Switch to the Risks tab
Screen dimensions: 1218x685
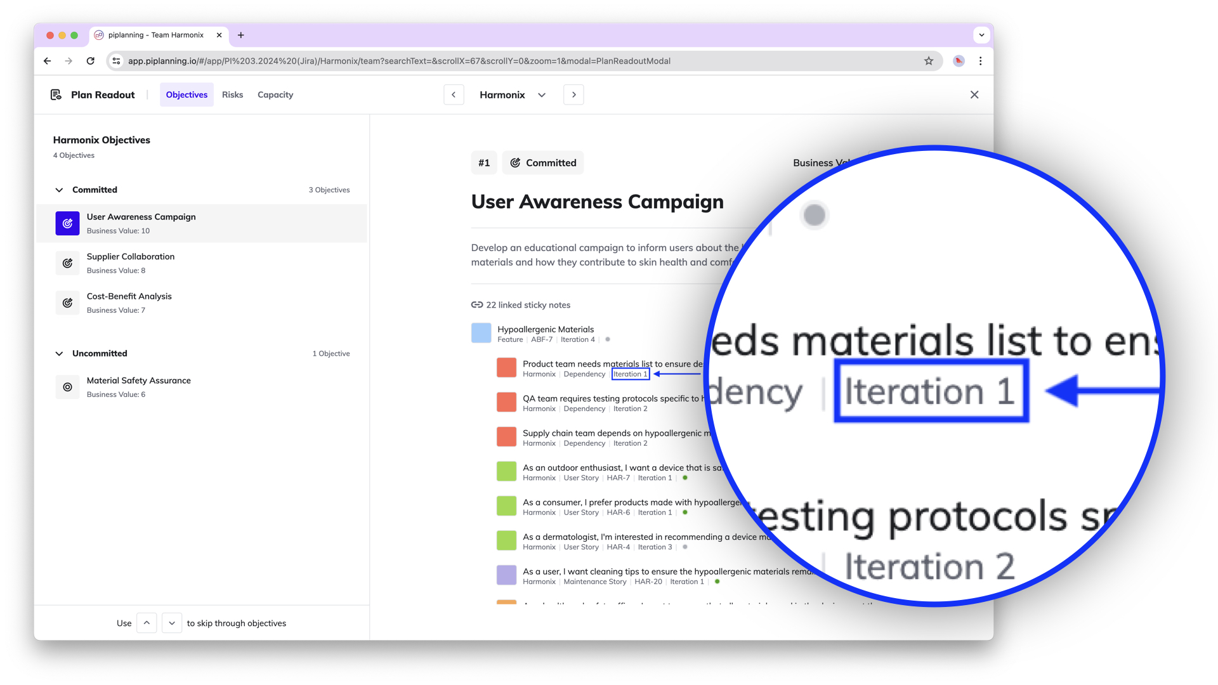point(232,95)
